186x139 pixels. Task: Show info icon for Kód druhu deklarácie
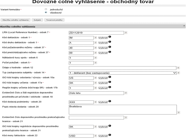click(110, 42)
